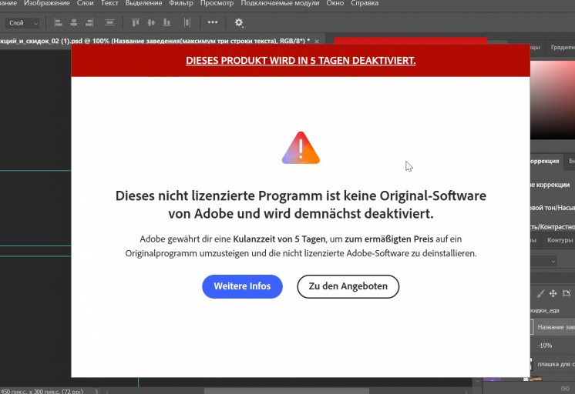Open the gear settings in options bar

(x=239, y=23)
